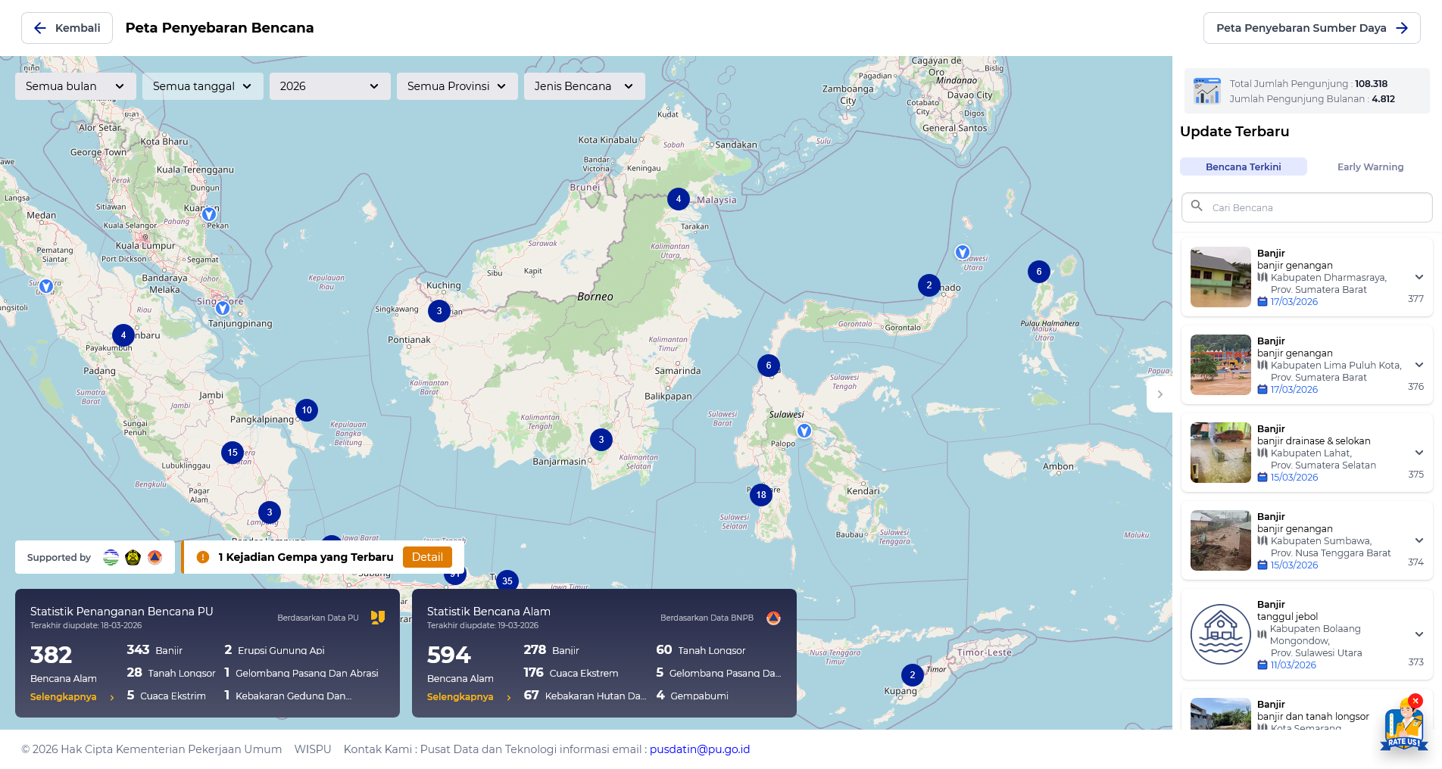Open the Semua Provinsi dropdown

457,86
